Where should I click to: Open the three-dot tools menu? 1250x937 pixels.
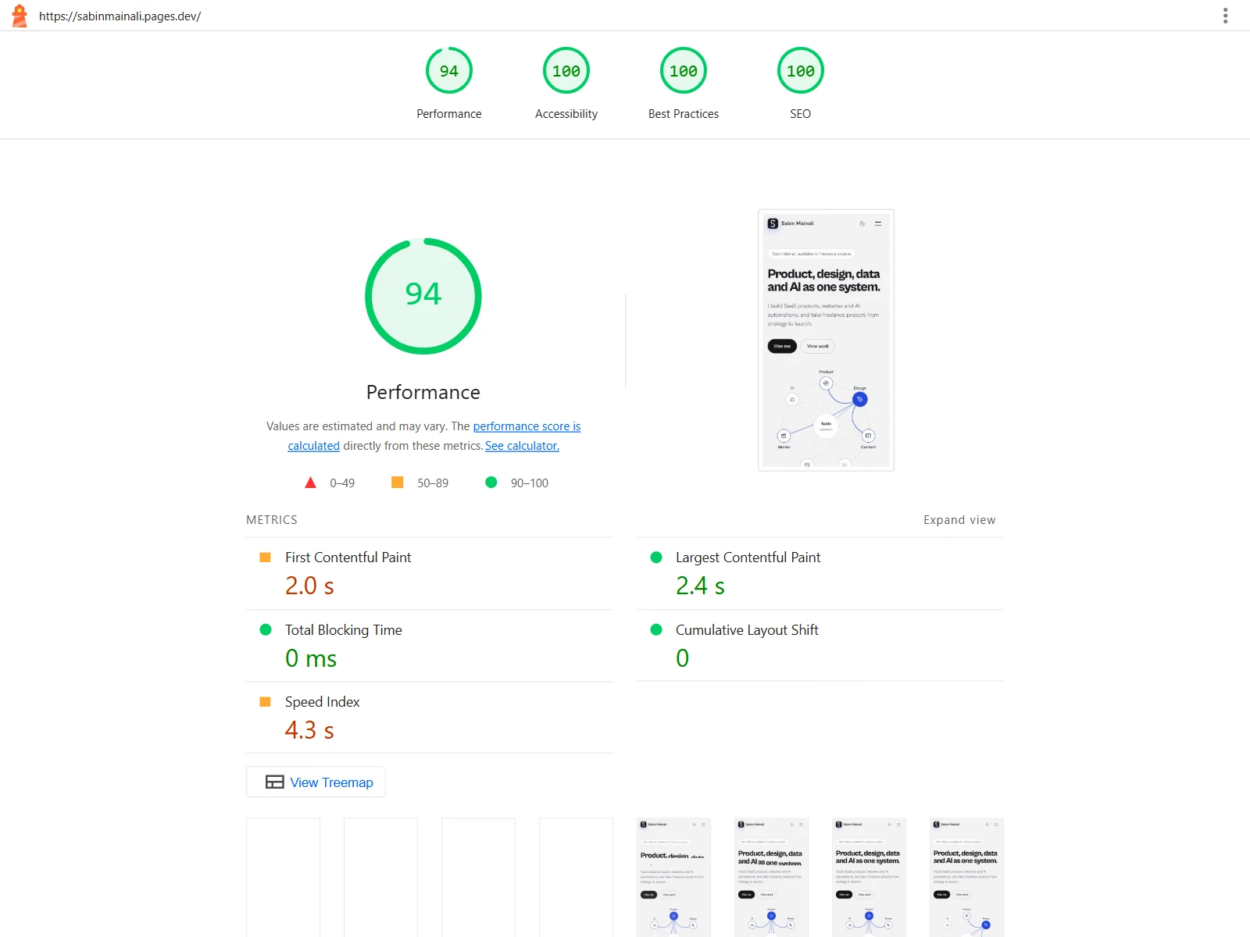1225,16
